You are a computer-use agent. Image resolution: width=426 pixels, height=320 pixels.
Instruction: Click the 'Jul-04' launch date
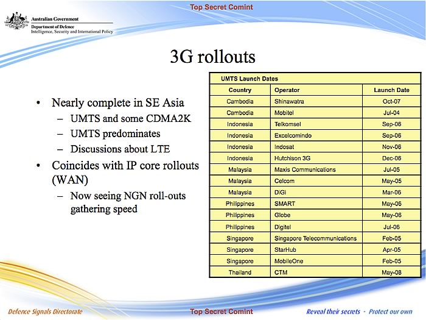pyautogui.click(x=391, y=113)
